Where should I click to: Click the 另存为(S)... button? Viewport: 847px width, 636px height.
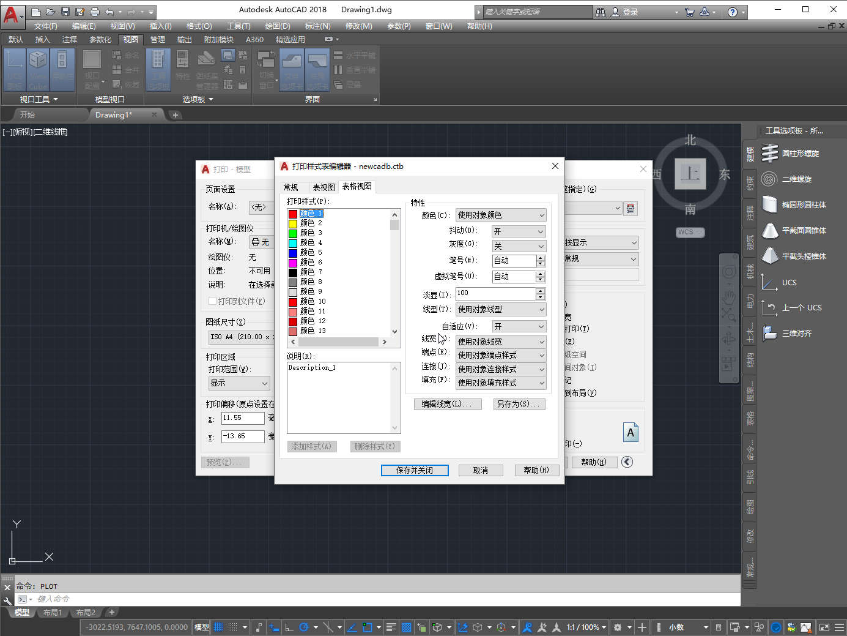coord(519,404)
